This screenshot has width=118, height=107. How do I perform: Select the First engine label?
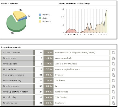[x=9, y=58]
